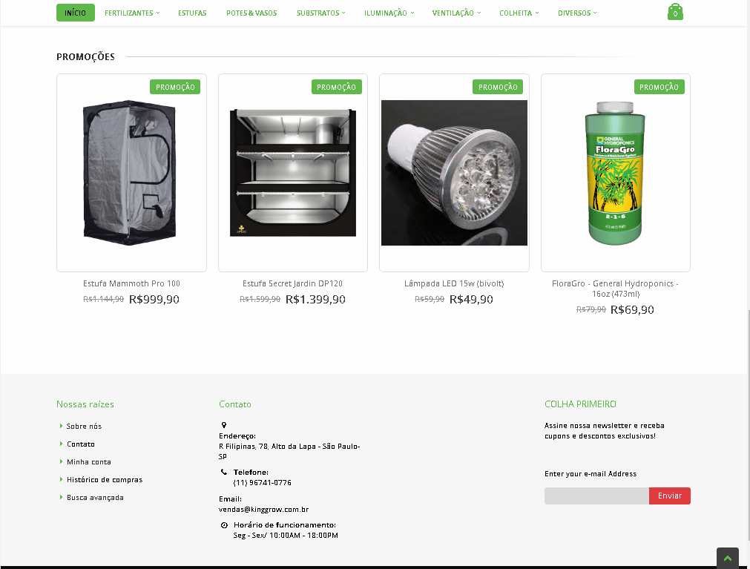Screen dimensions: 750x569
Task: Click the PROMOÇÃO badge on FloraGro product
Action: (x=659, y=87)
